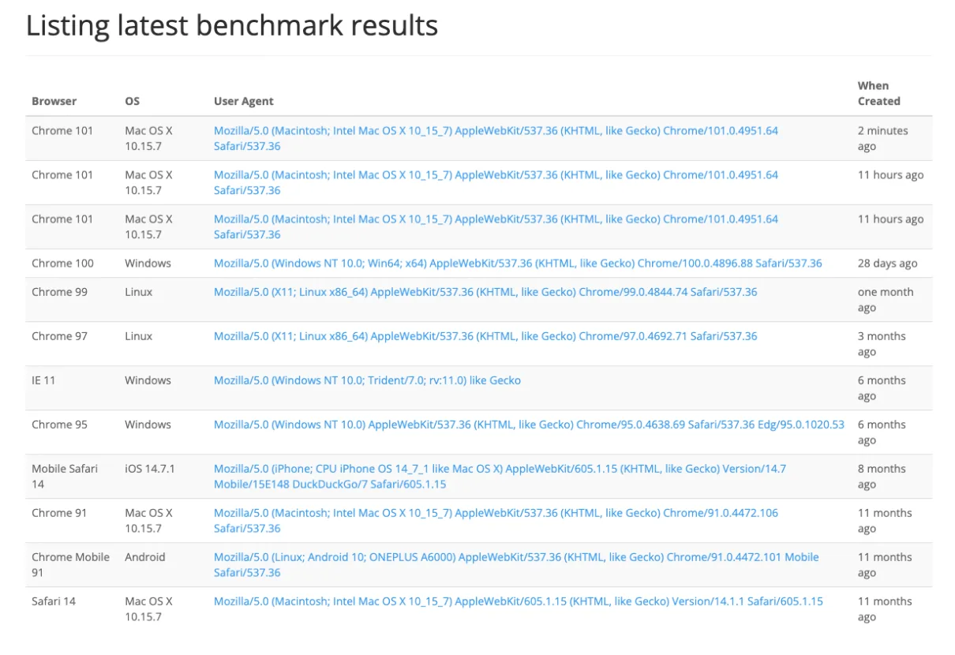The height and width of the screenshot is (655, 955).
Task: Click the '28 days ago' timestamp
Action: 888,264
